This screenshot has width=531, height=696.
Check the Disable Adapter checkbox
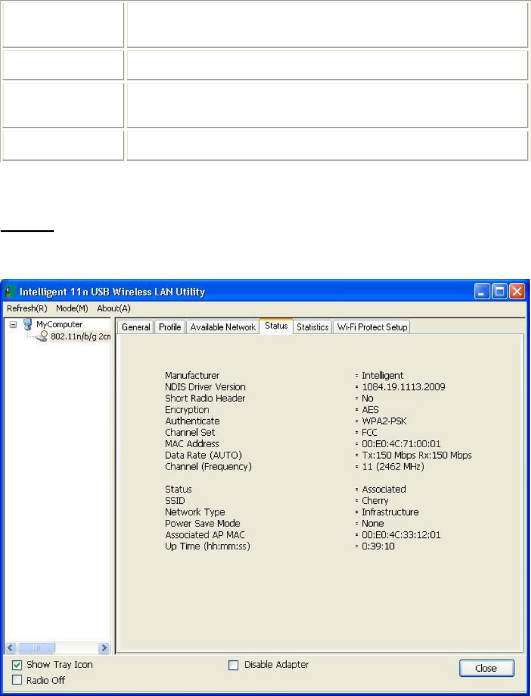(233, 665)
